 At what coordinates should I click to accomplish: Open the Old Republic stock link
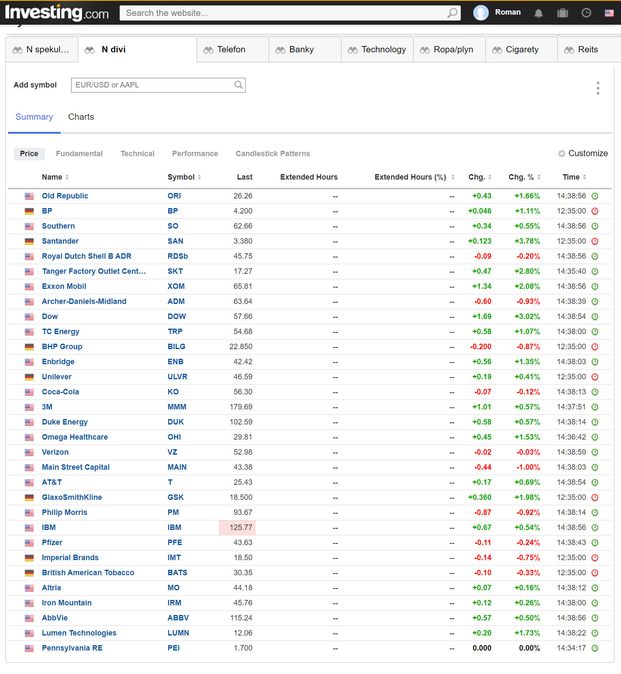tap(65, 196)
